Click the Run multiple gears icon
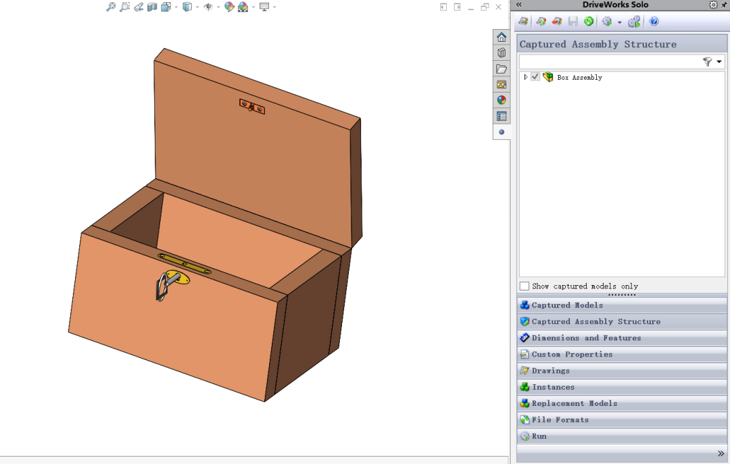 pyautogui.click(x=634, y=22)
